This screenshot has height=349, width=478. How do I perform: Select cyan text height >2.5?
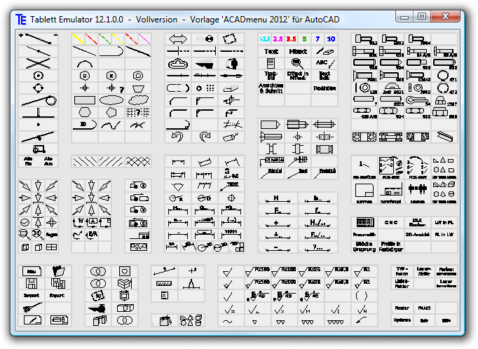[264, 39]
